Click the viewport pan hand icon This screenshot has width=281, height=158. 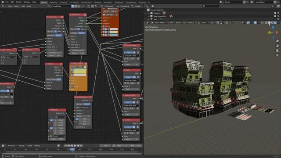pos(277,46)
